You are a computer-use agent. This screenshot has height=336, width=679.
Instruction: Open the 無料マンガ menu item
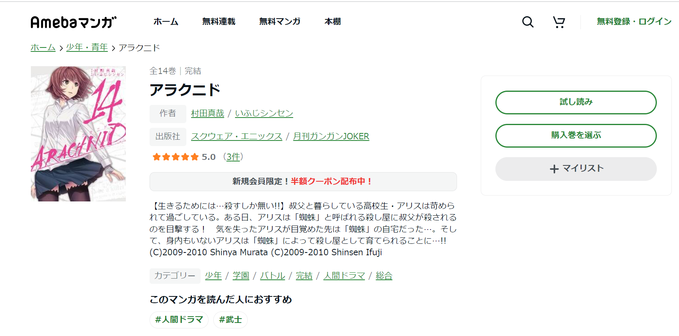click(x=280, y=21)
